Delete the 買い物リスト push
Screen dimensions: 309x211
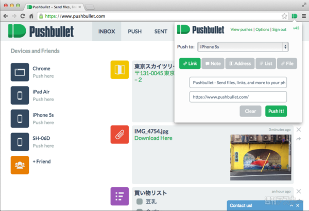tap(299, 191)
